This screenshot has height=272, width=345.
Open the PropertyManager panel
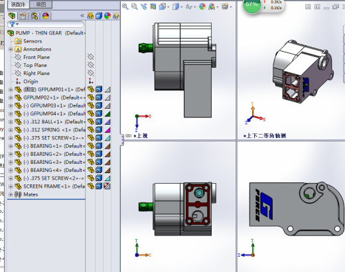(x=23, y=16)
